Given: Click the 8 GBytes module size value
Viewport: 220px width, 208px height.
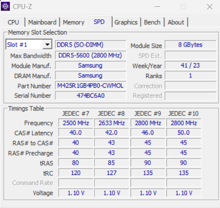Looking at the screenshot, I should pos(190,45).
